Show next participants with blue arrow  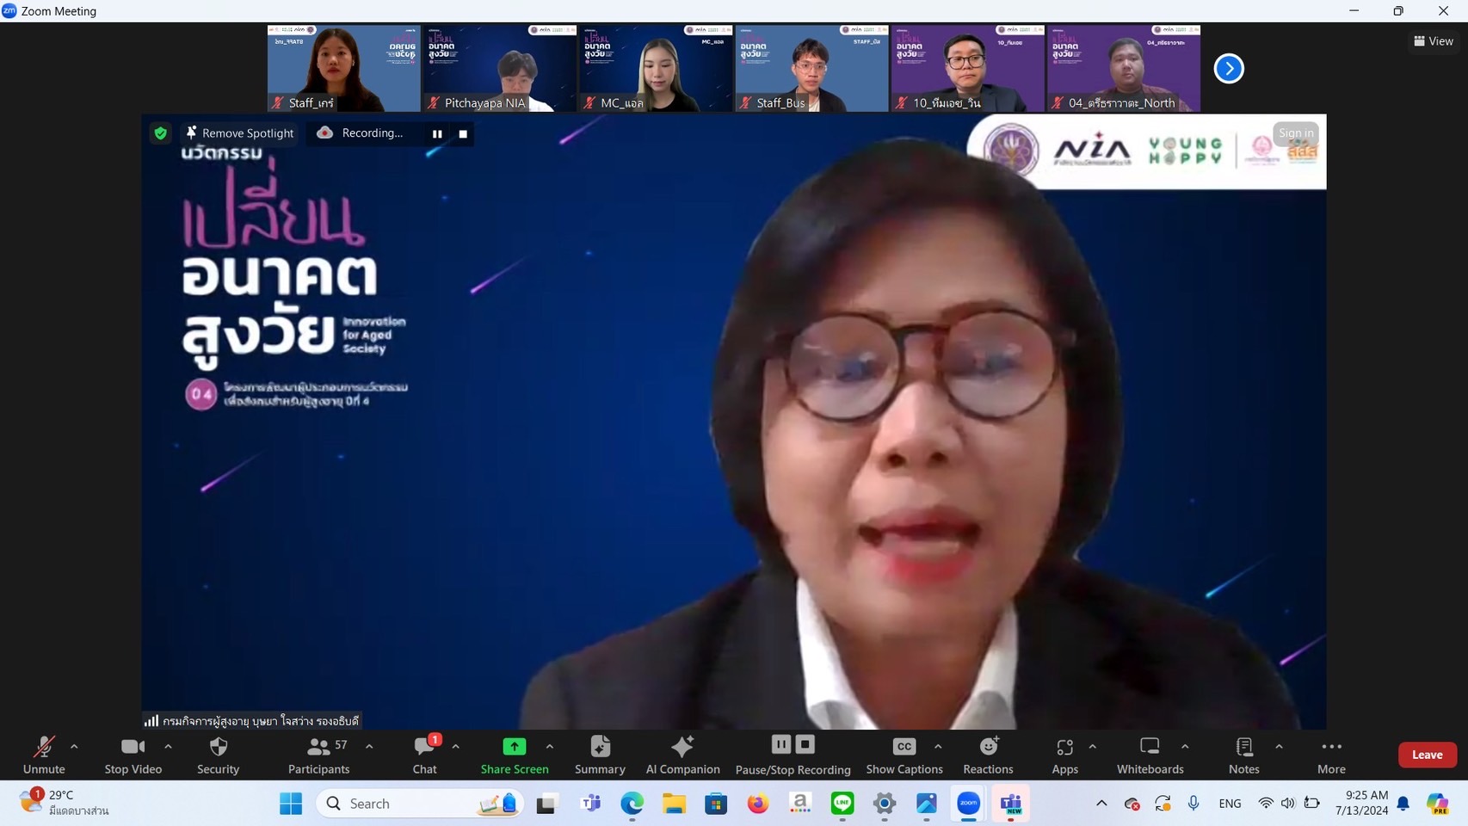[1229, 68]
